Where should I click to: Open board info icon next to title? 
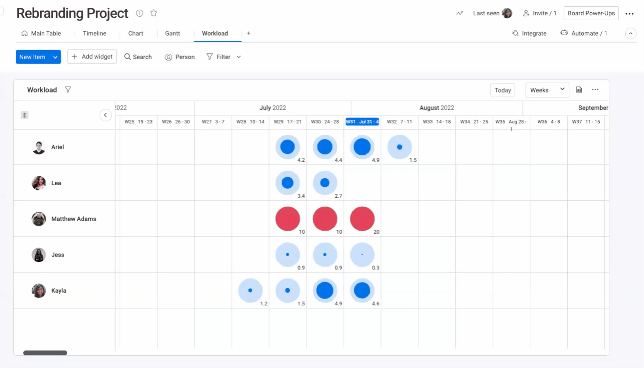[x=140, y=13]
